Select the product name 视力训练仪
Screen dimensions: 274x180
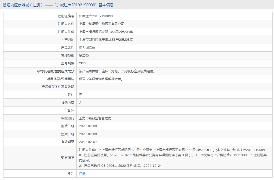click(87, 48)
